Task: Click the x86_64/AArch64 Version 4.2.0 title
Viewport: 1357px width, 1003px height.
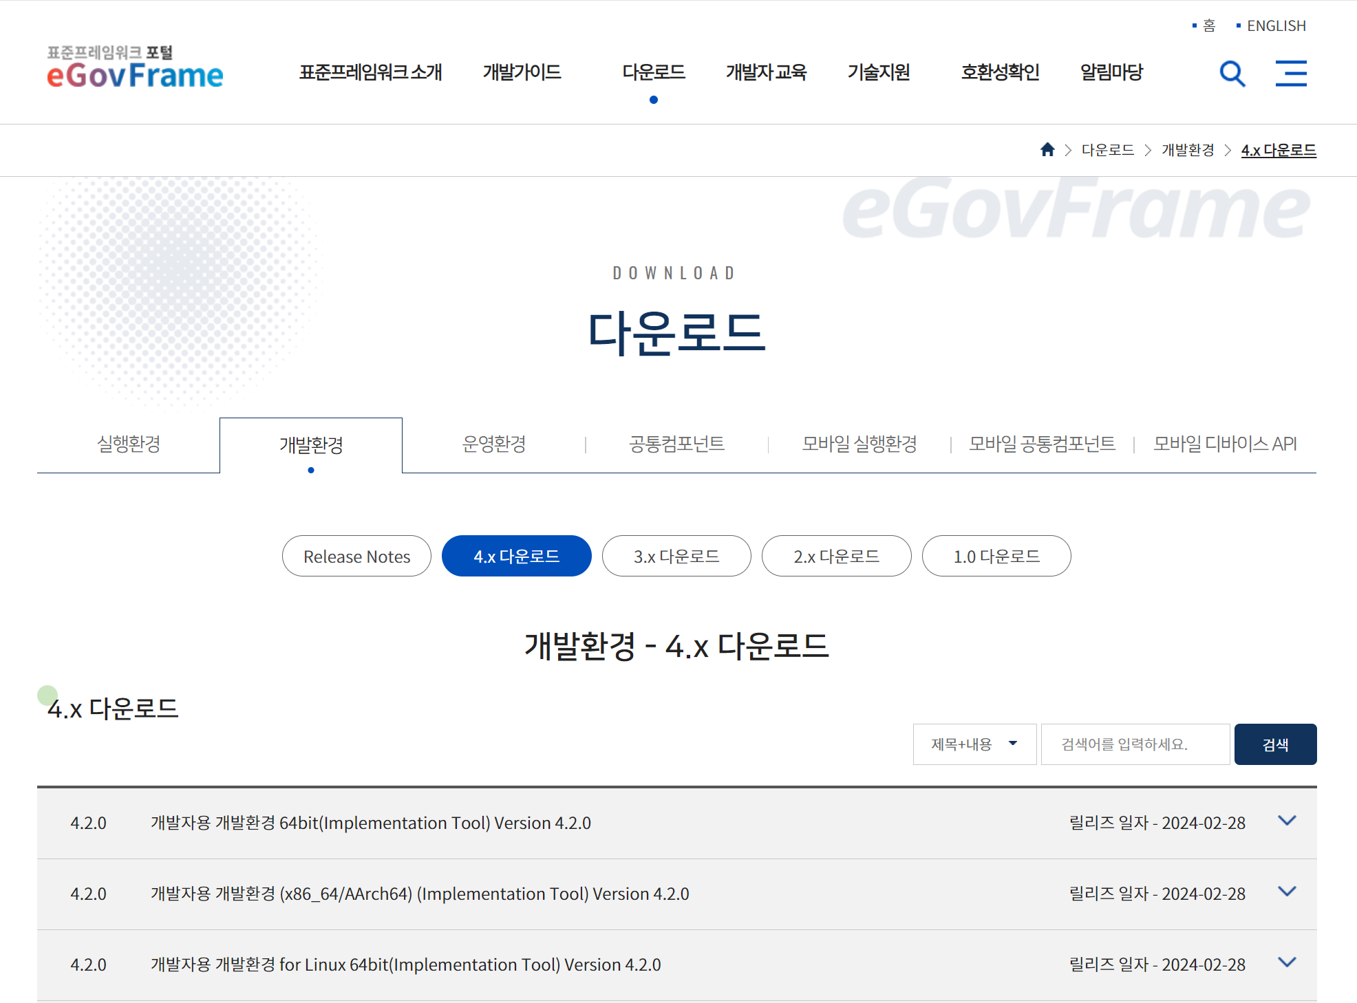Action: [420, 894]
